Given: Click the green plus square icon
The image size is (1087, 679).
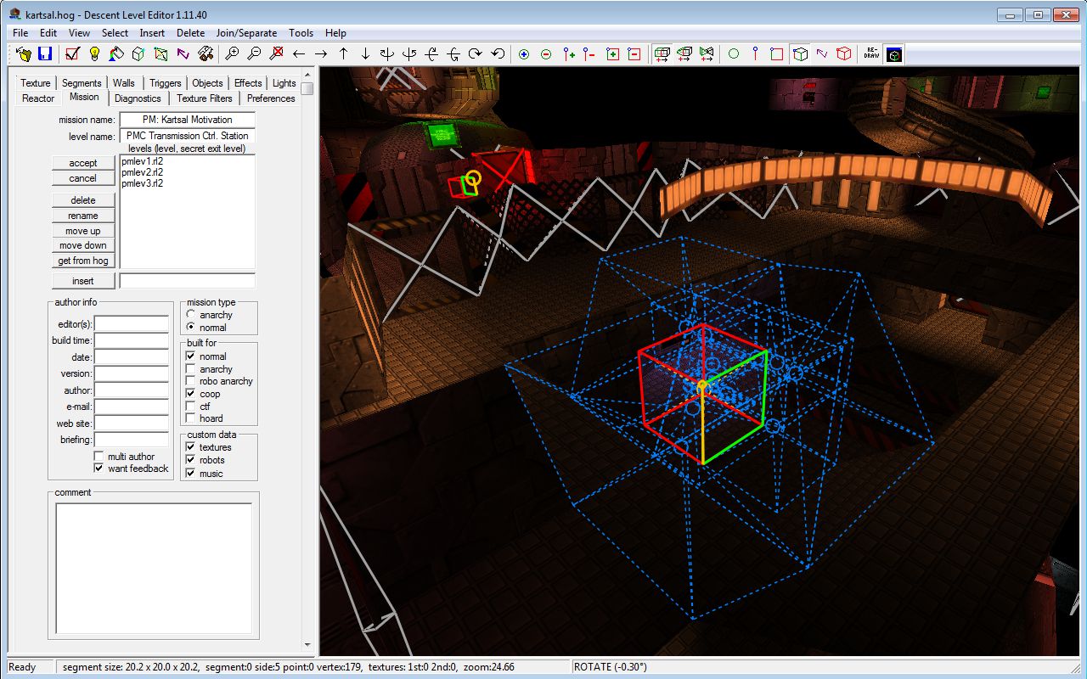Looking at the screenshot, I should 612,54.
